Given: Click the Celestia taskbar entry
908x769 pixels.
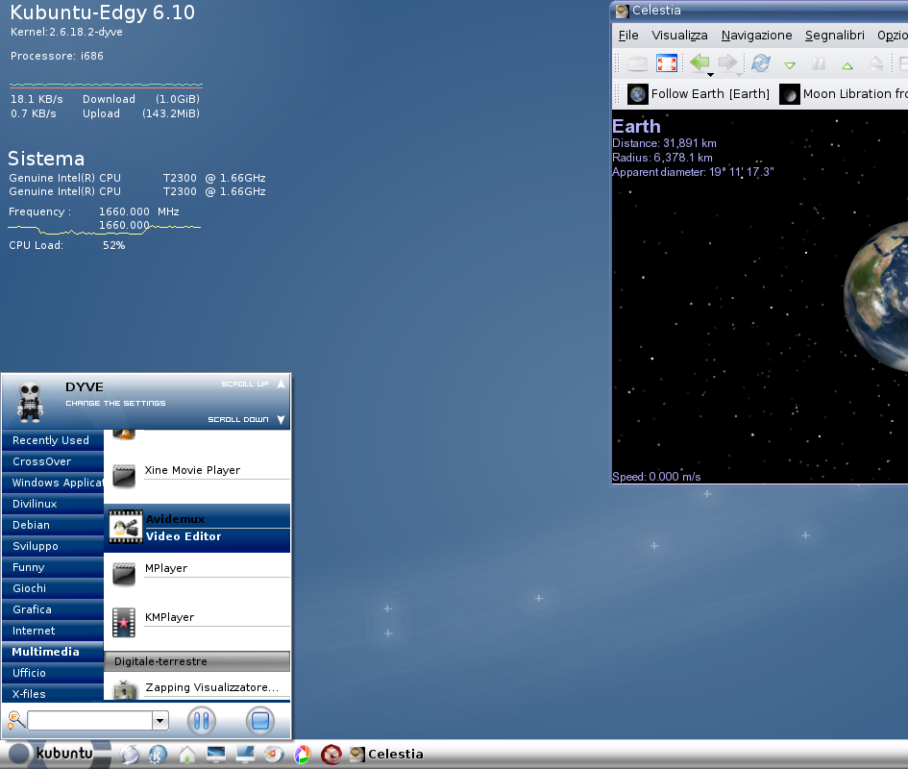Looking at the screenshot, I should tap(387, 754).
